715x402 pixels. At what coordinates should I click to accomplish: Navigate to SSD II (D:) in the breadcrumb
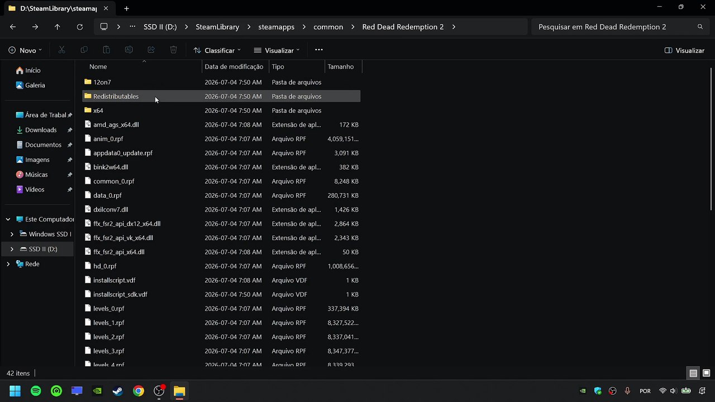point(160,27)
